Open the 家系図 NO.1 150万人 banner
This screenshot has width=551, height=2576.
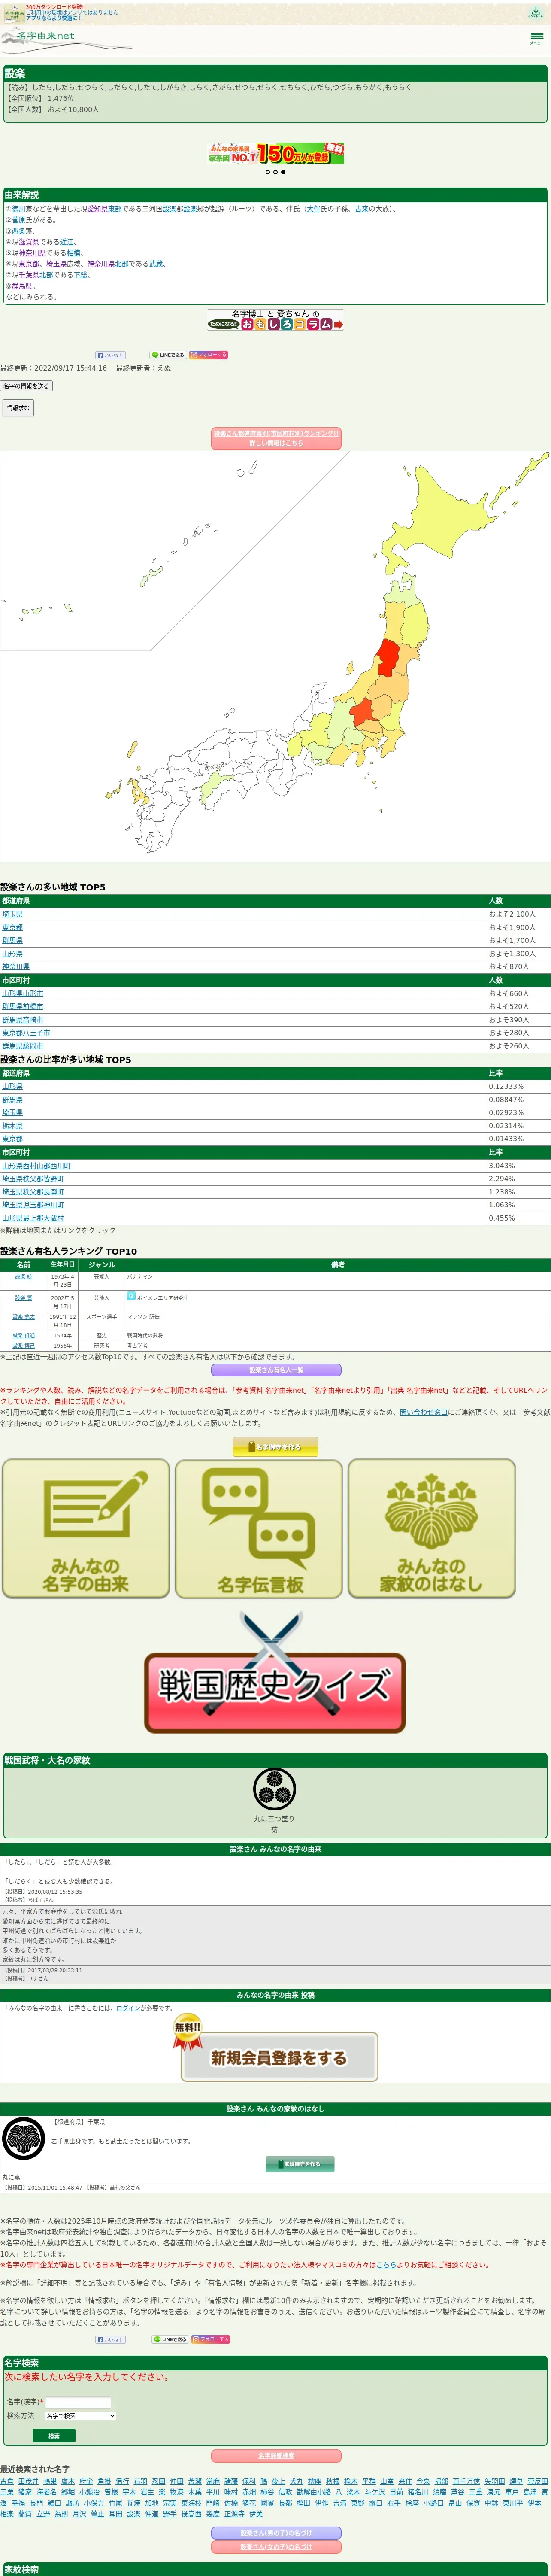(x=275, y=153)
